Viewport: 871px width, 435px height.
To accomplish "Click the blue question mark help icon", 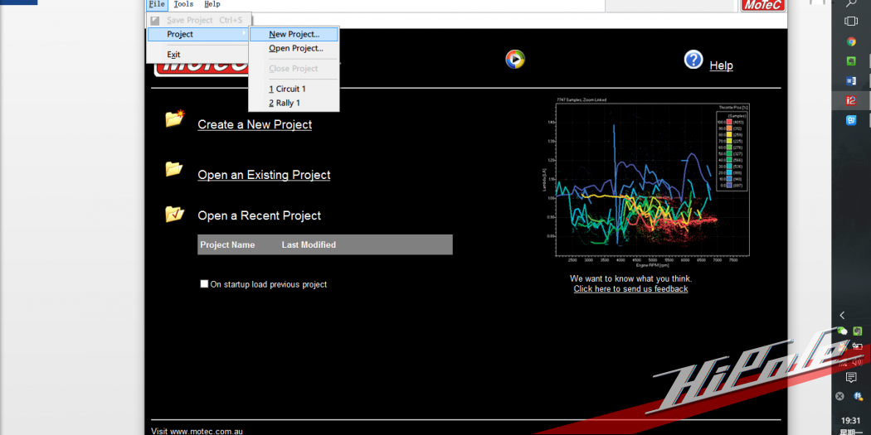I will pos(693,60).
